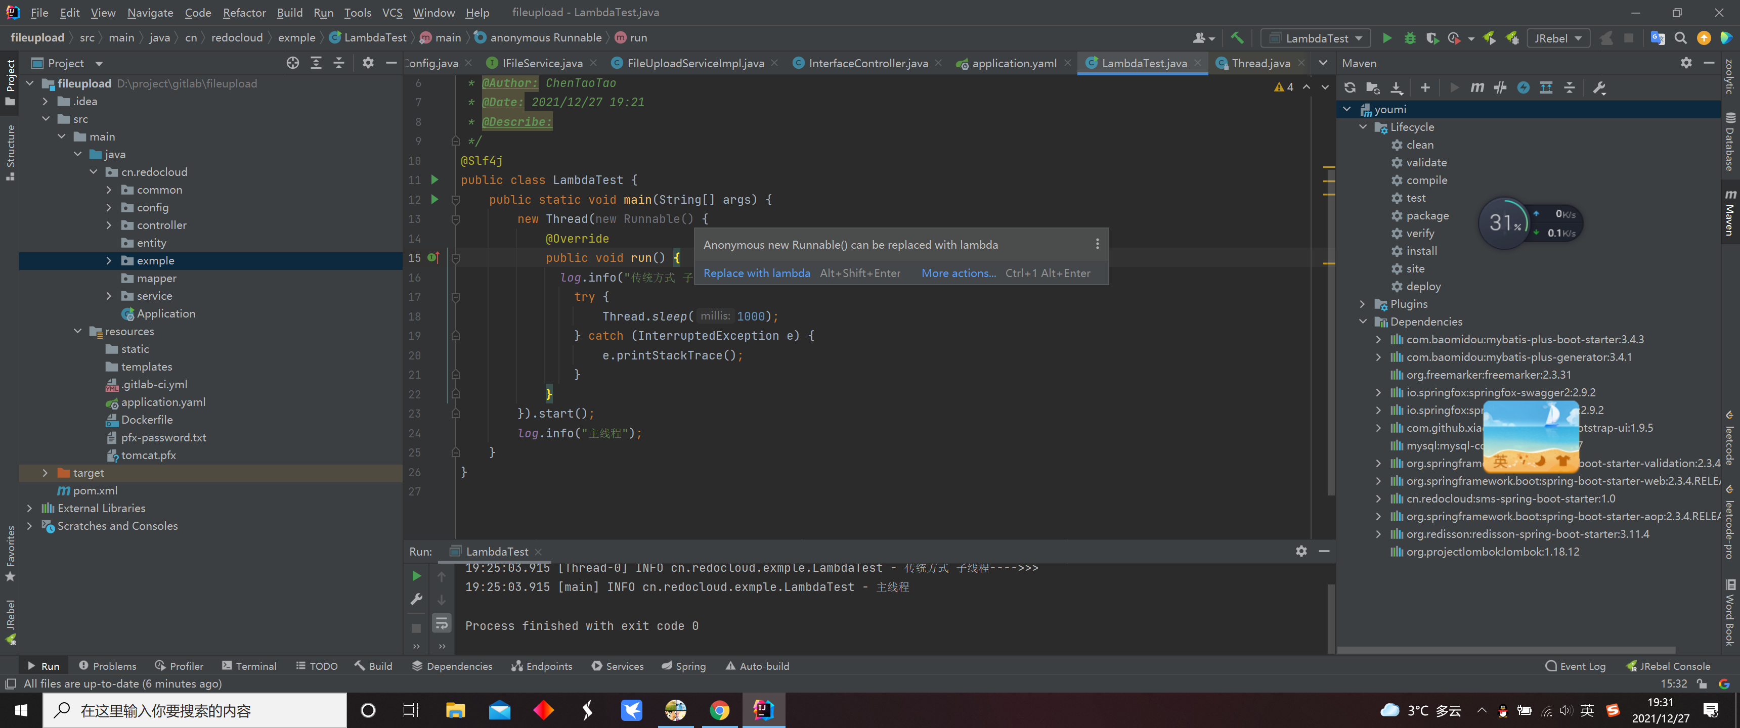Viewport: 1740px width, 728px height.
Task: Expand the target folder in Project tree
Action: pos(45,473)
